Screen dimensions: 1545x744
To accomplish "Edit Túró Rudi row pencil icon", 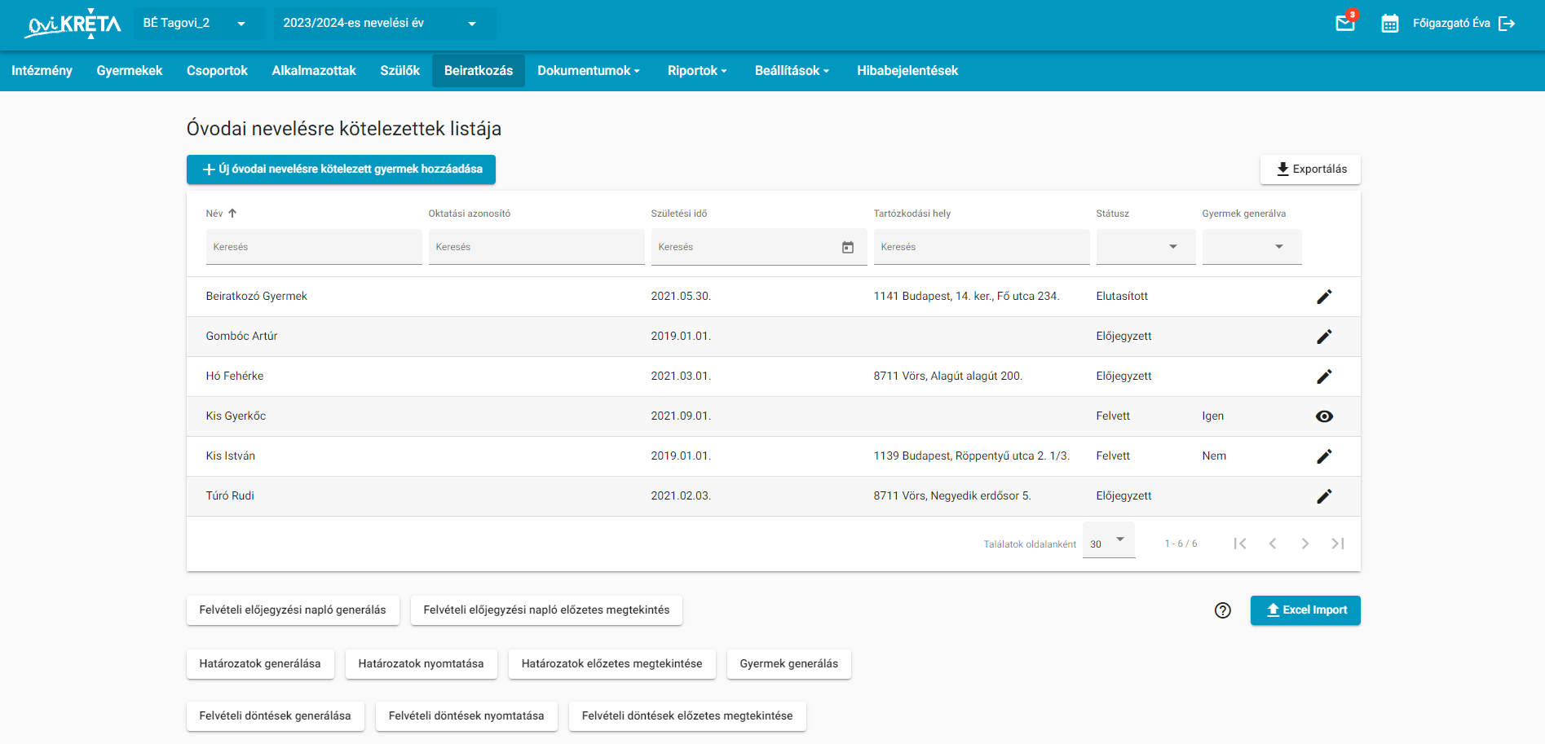I will 1324,496.
